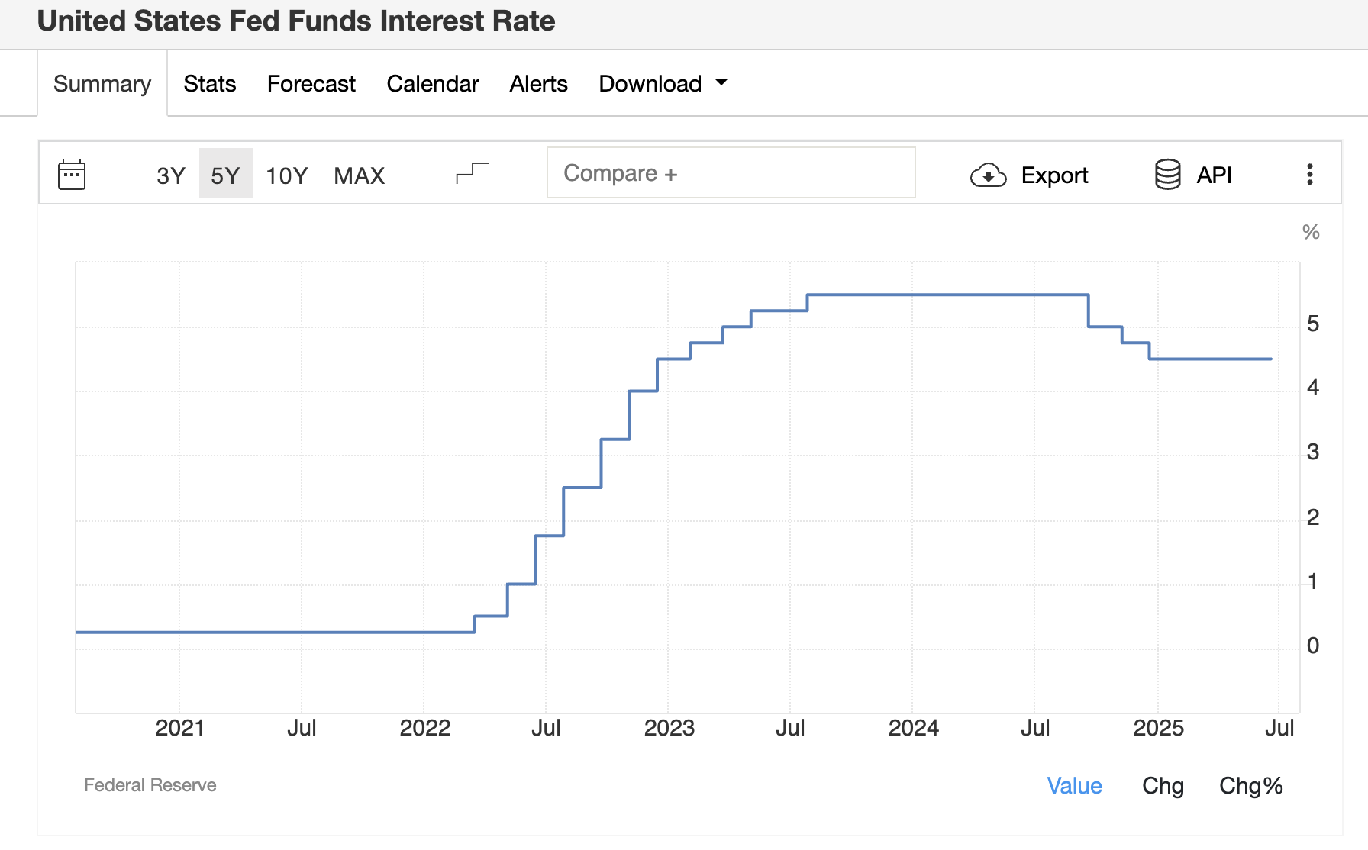Switch chart to Chg view

click(1163, 785)
